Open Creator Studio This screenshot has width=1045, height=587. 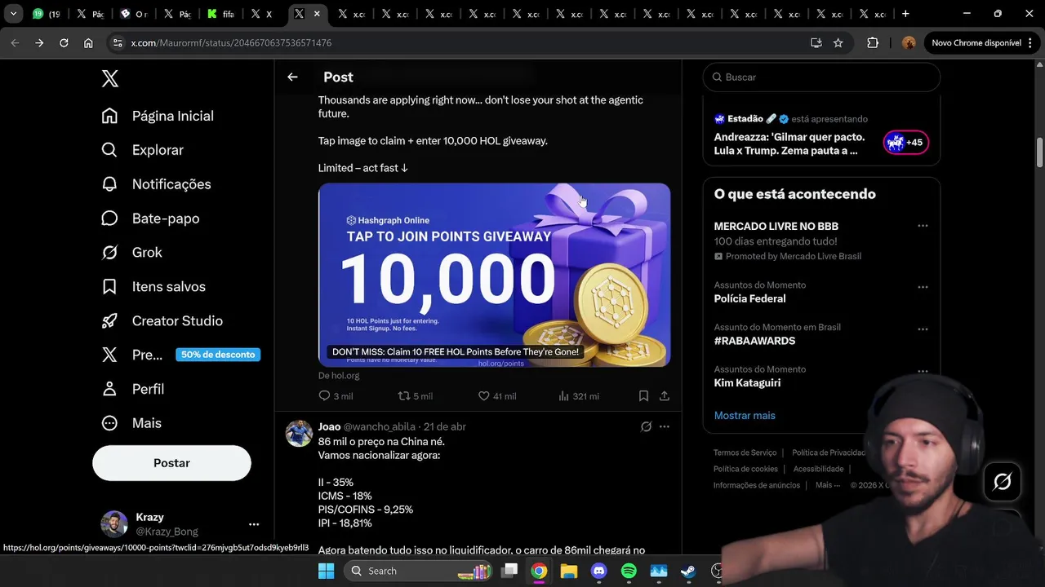(x=162, y=321)
